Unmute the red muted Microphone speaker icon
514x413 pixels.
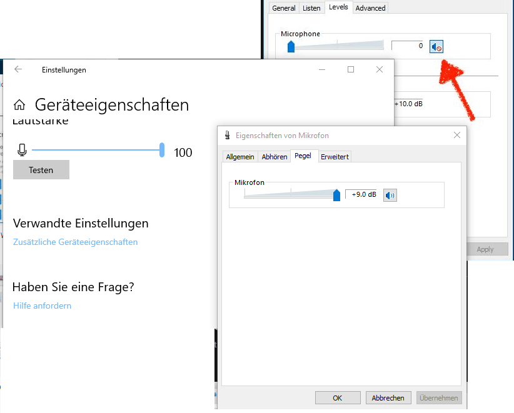click(x=436, y=46)
